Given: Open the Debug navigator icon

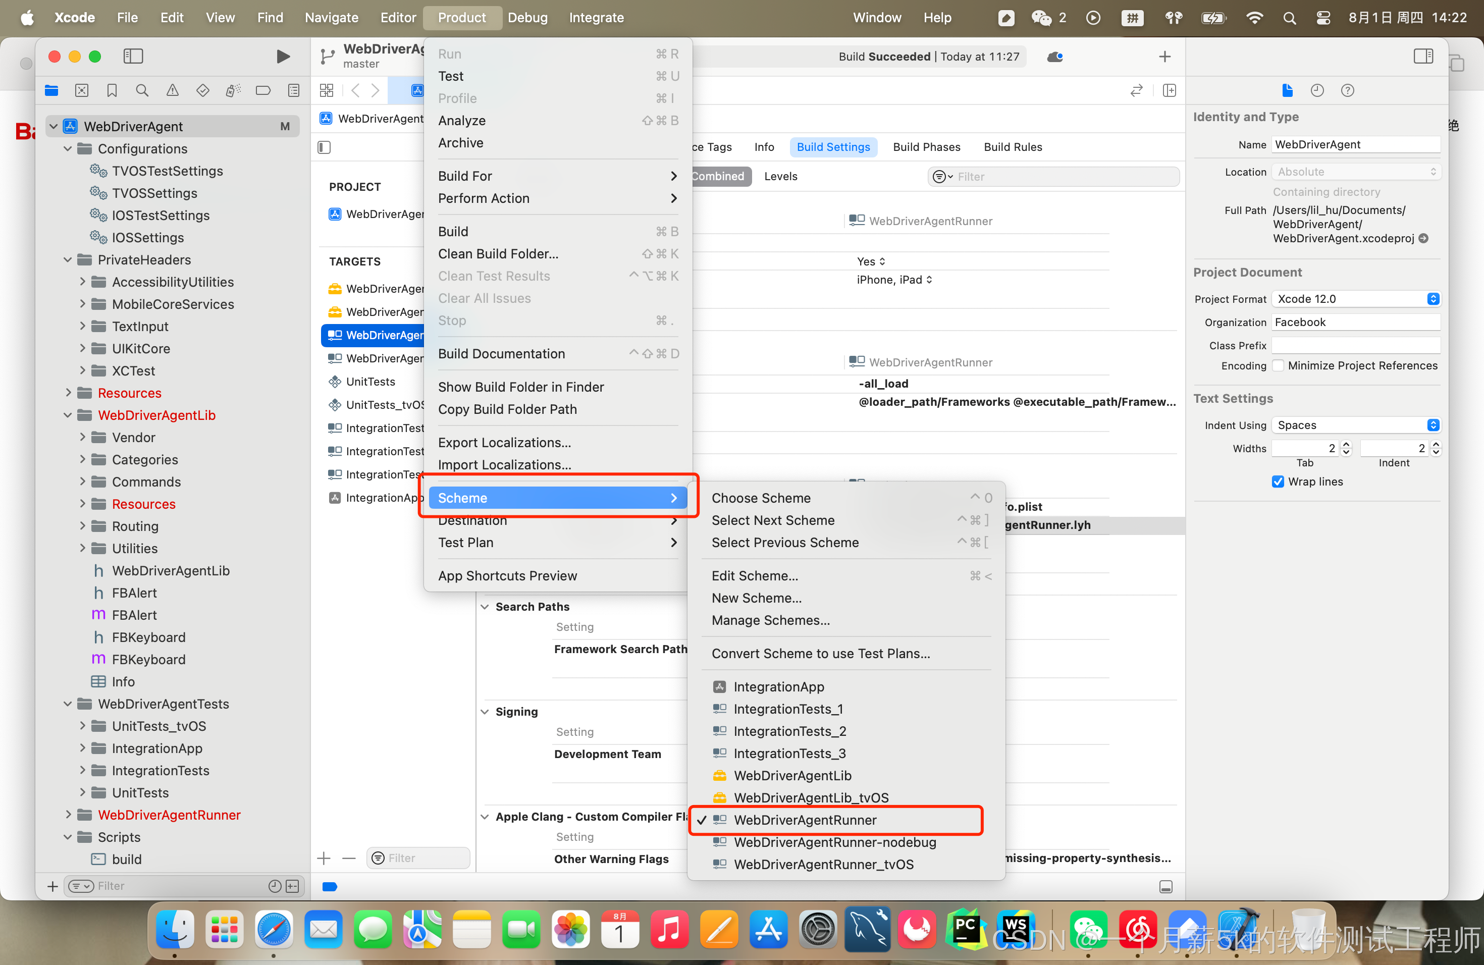Looking at the screenshot, I should [233, 91].
